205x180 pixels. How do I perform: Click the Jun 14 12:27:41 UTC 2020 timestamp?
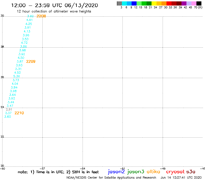pyautogui.click(x=181, y=178)
